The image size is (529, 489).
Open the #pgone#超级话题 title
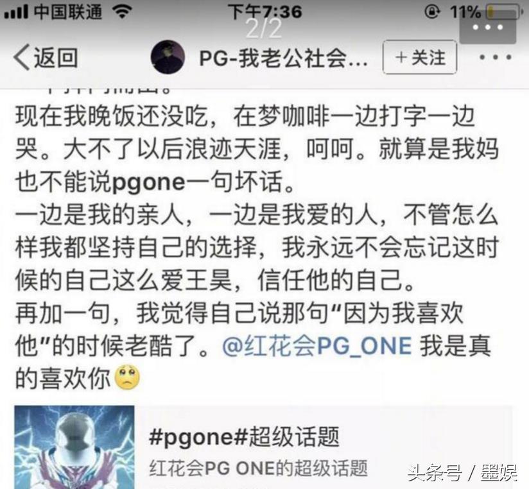pyautogui.click(x=244, y=436)
